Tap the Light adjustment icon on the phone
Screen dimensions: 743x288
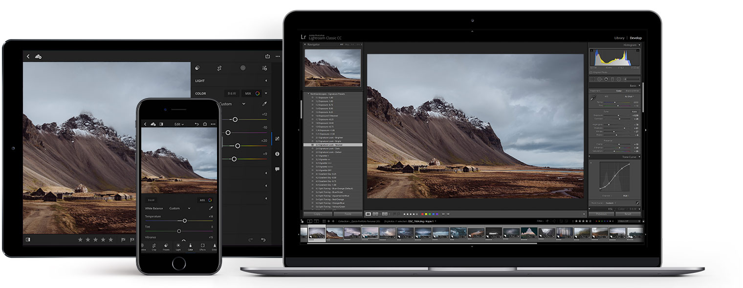tap(178, 246)
